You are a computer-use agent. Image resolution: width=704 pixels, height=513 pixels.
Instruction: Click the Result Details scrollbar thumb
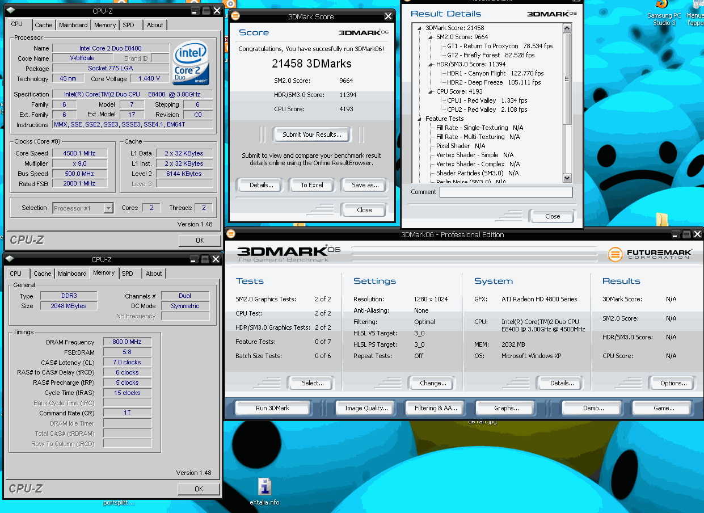567,78
